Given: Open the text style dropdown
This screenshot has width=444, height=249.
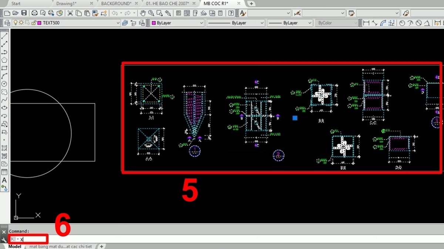Looking at the screenshot, I should tap(289, 13).
